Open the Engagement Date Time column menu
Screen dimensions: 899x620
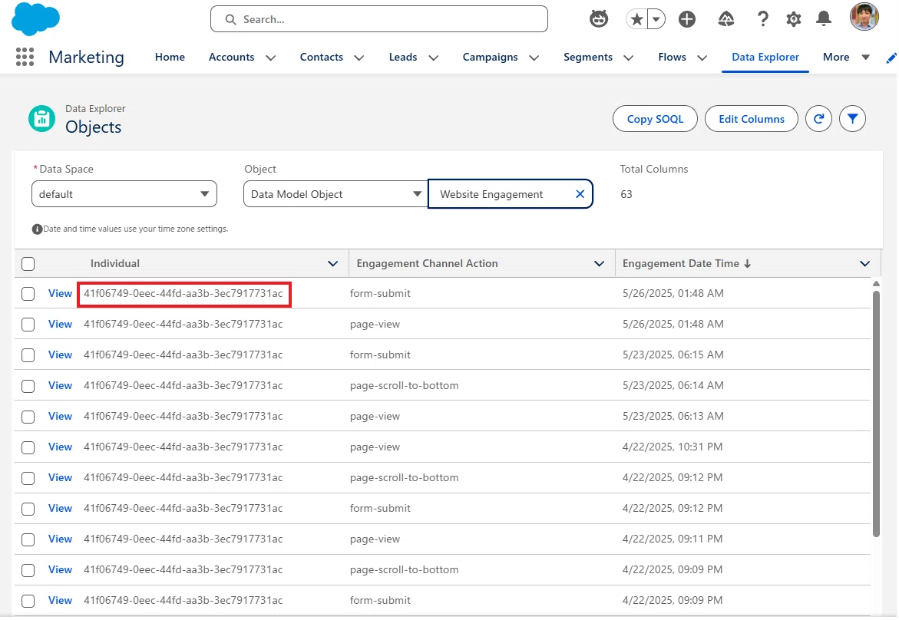[864, 264]
